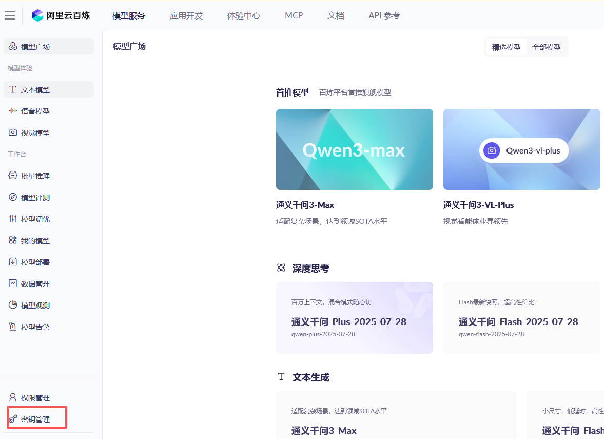This screenshot has height=439, width=604.
Task: Open the 通义千问-Flash-2025-07-28 card
Action: click(521, 318)
